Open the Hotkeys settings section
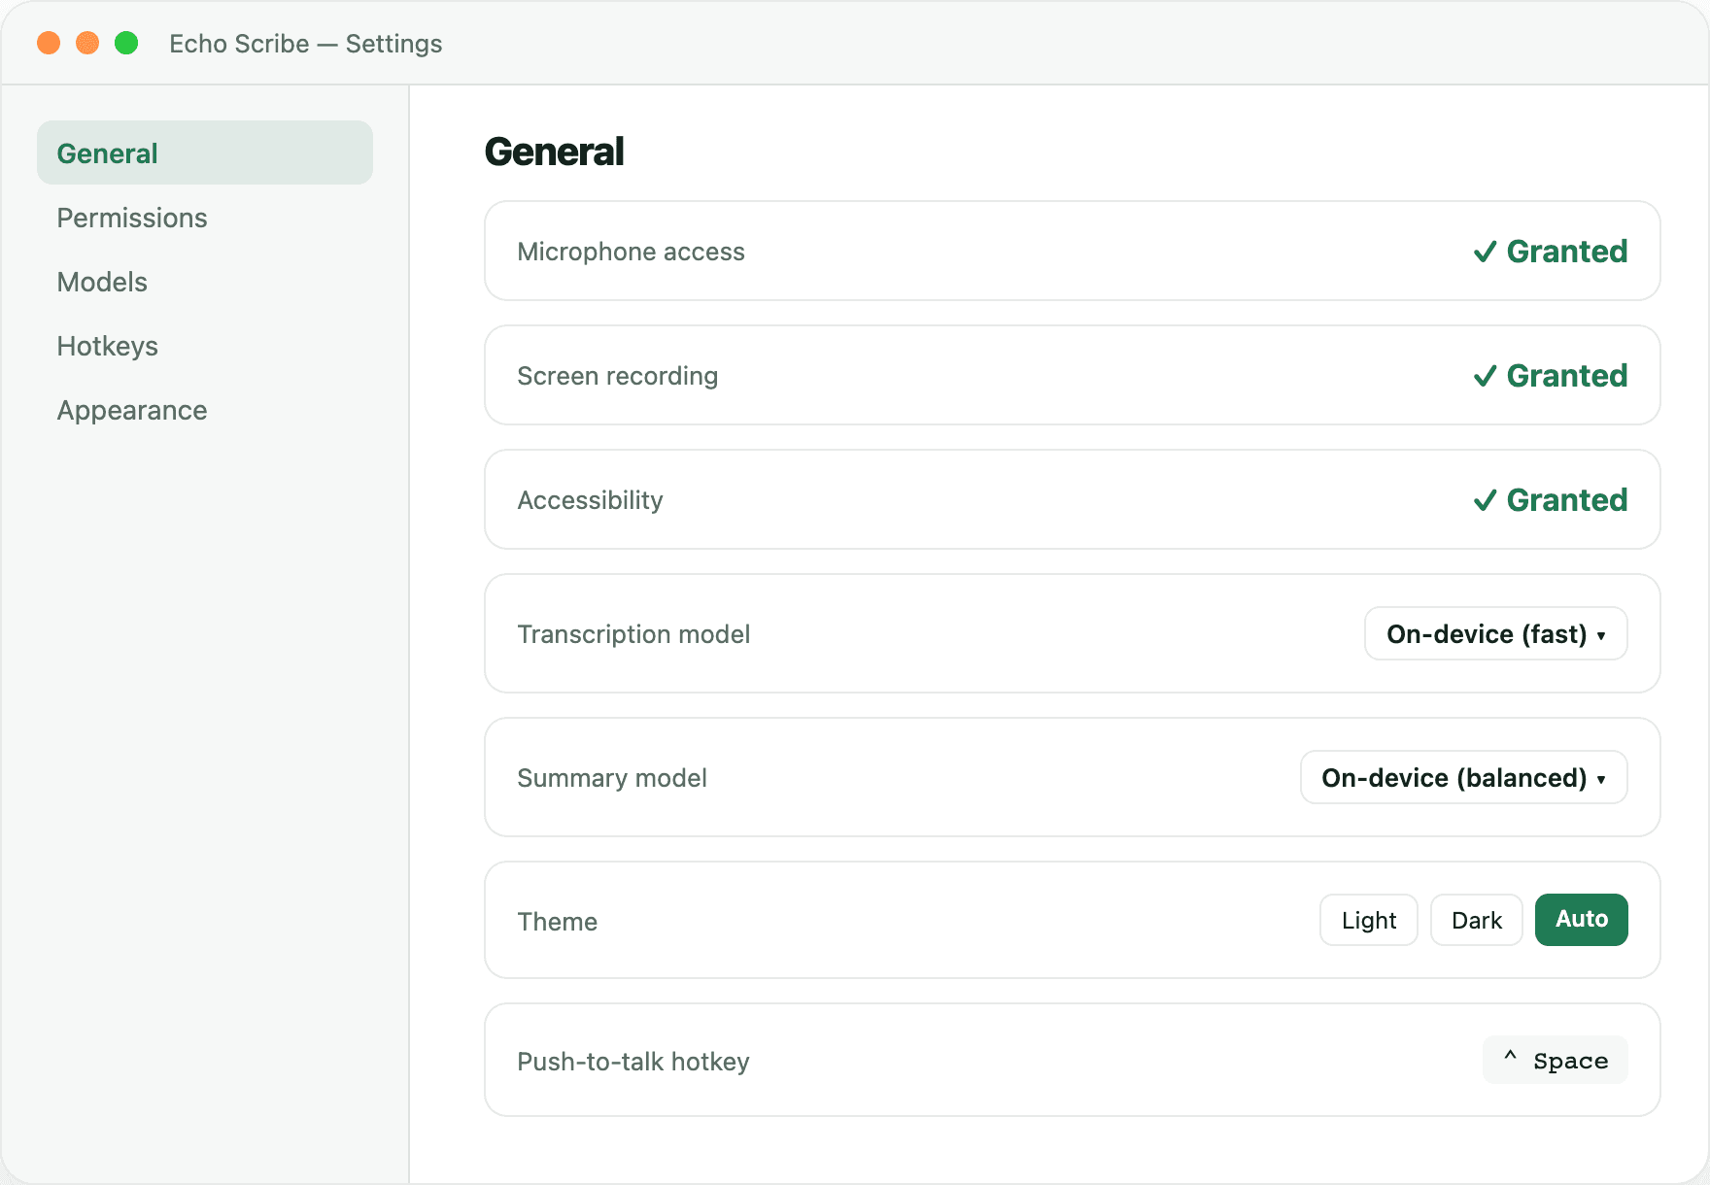 [x=205, y=346]
